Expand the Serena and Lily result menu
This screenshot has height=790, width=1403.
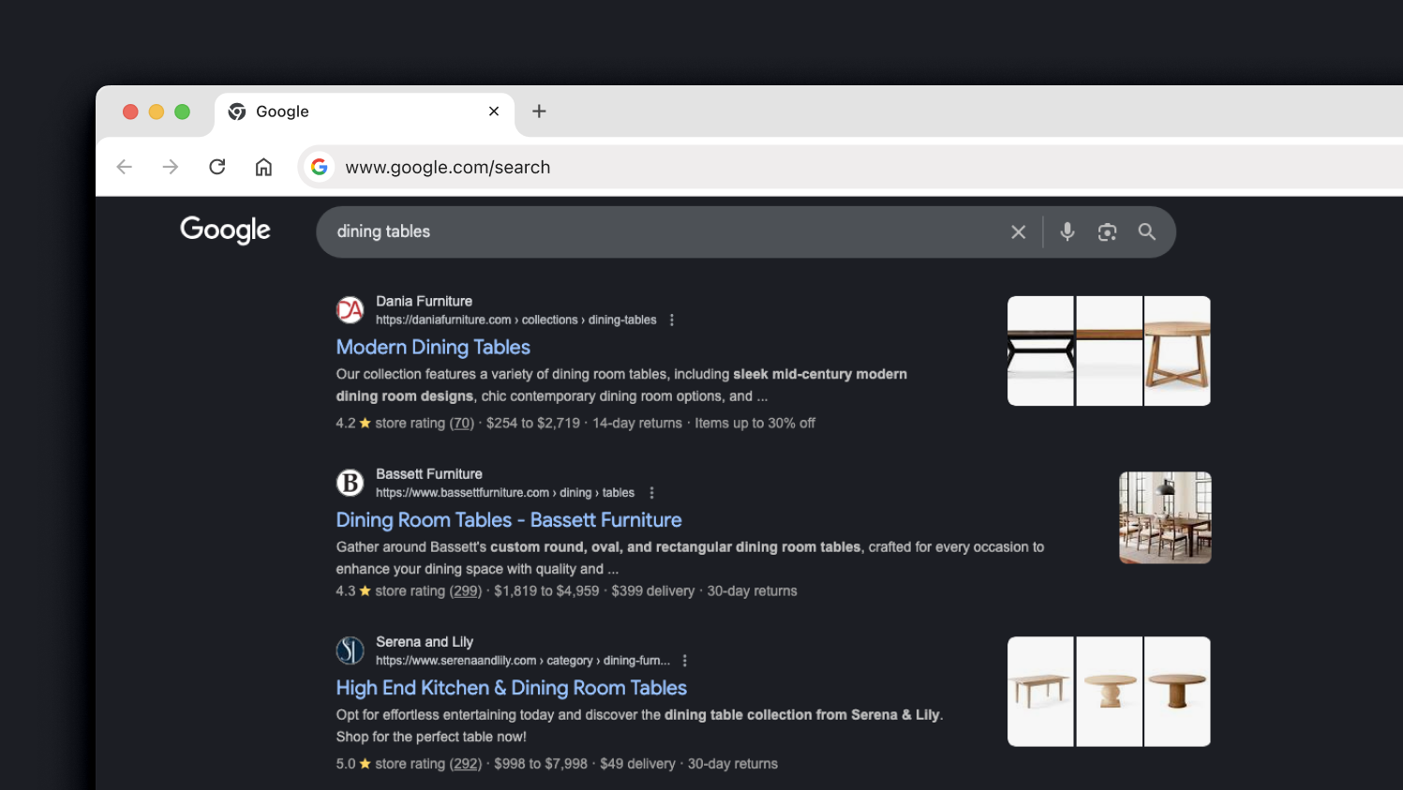(x=684, y=660)
